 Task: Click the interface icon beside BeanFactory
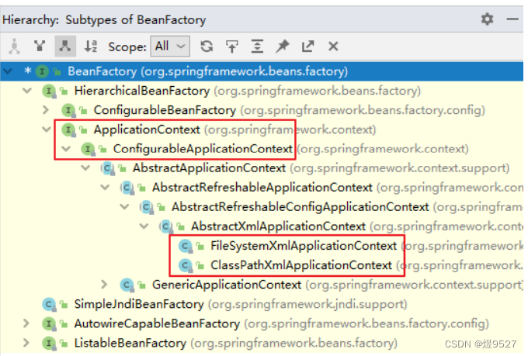(42, 71)
